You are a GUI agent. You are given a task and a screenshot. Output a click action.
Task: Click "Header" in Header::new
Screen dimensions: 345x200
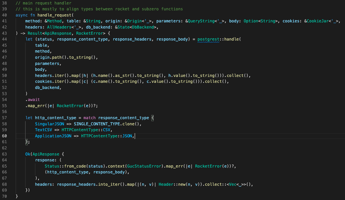(x=166, y=184)
